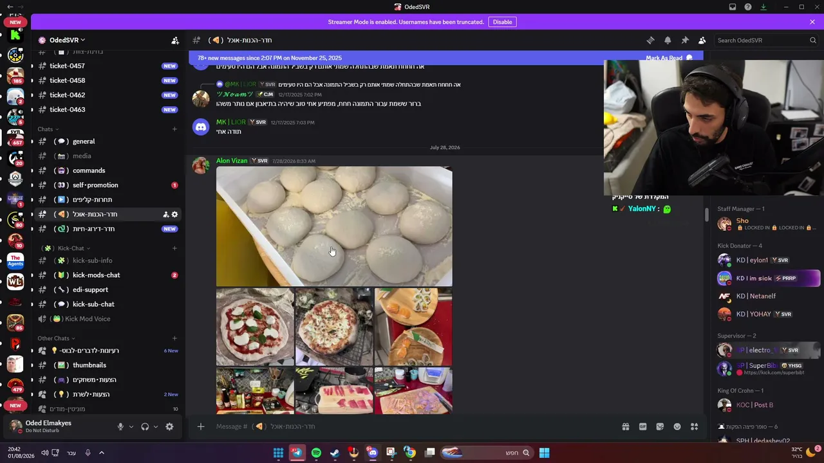Open the תחרות-קליפים channel
The height and width of the screenshot is (463, 824).
point(108,199)
